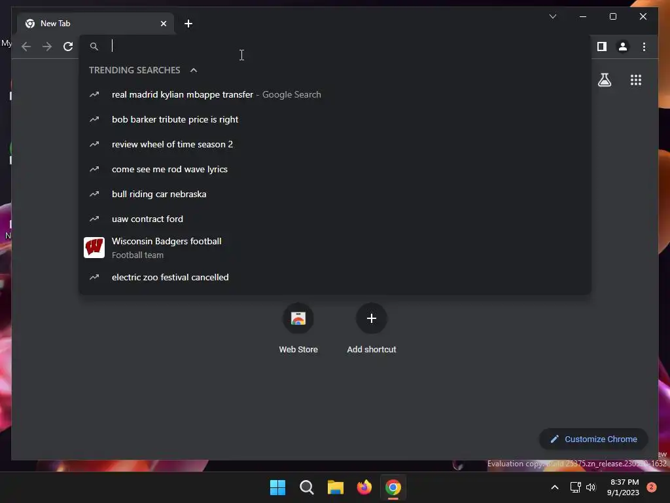
Task: Reload the page with the refresh icon
Action: [x=68, y=47]
